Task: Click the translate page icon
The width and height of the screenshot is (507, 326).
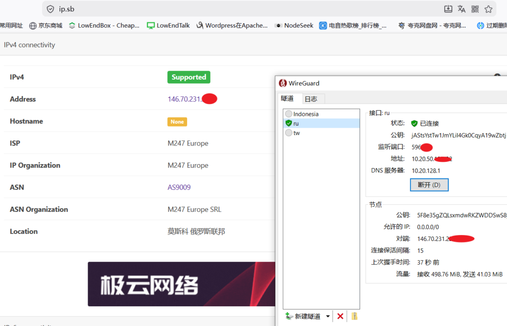Action: (x=461, y=9)
